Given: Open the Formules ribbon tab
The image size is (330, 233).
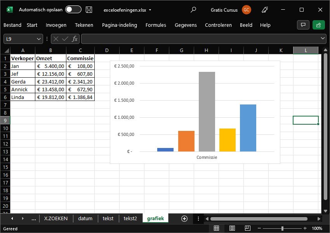Looking at the screenshot, I should (x=156, y=25).
